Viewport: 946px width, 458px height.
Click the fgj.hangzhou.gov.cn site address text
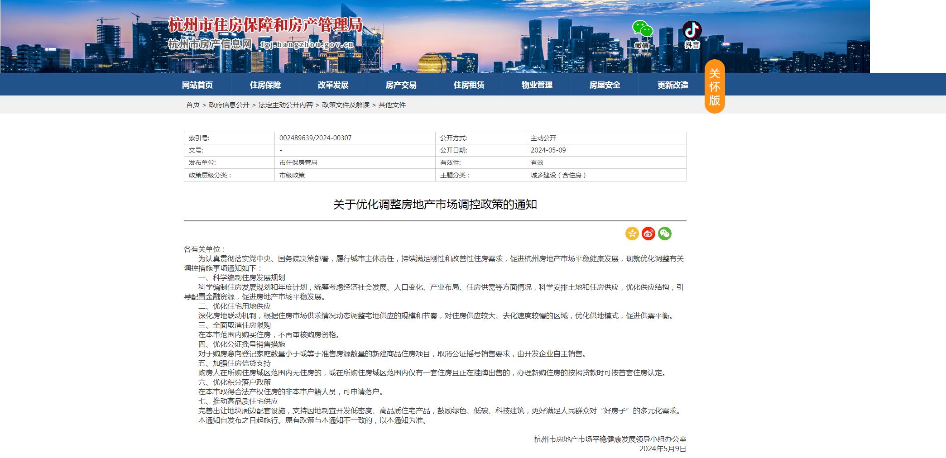(x=307, y=45)
